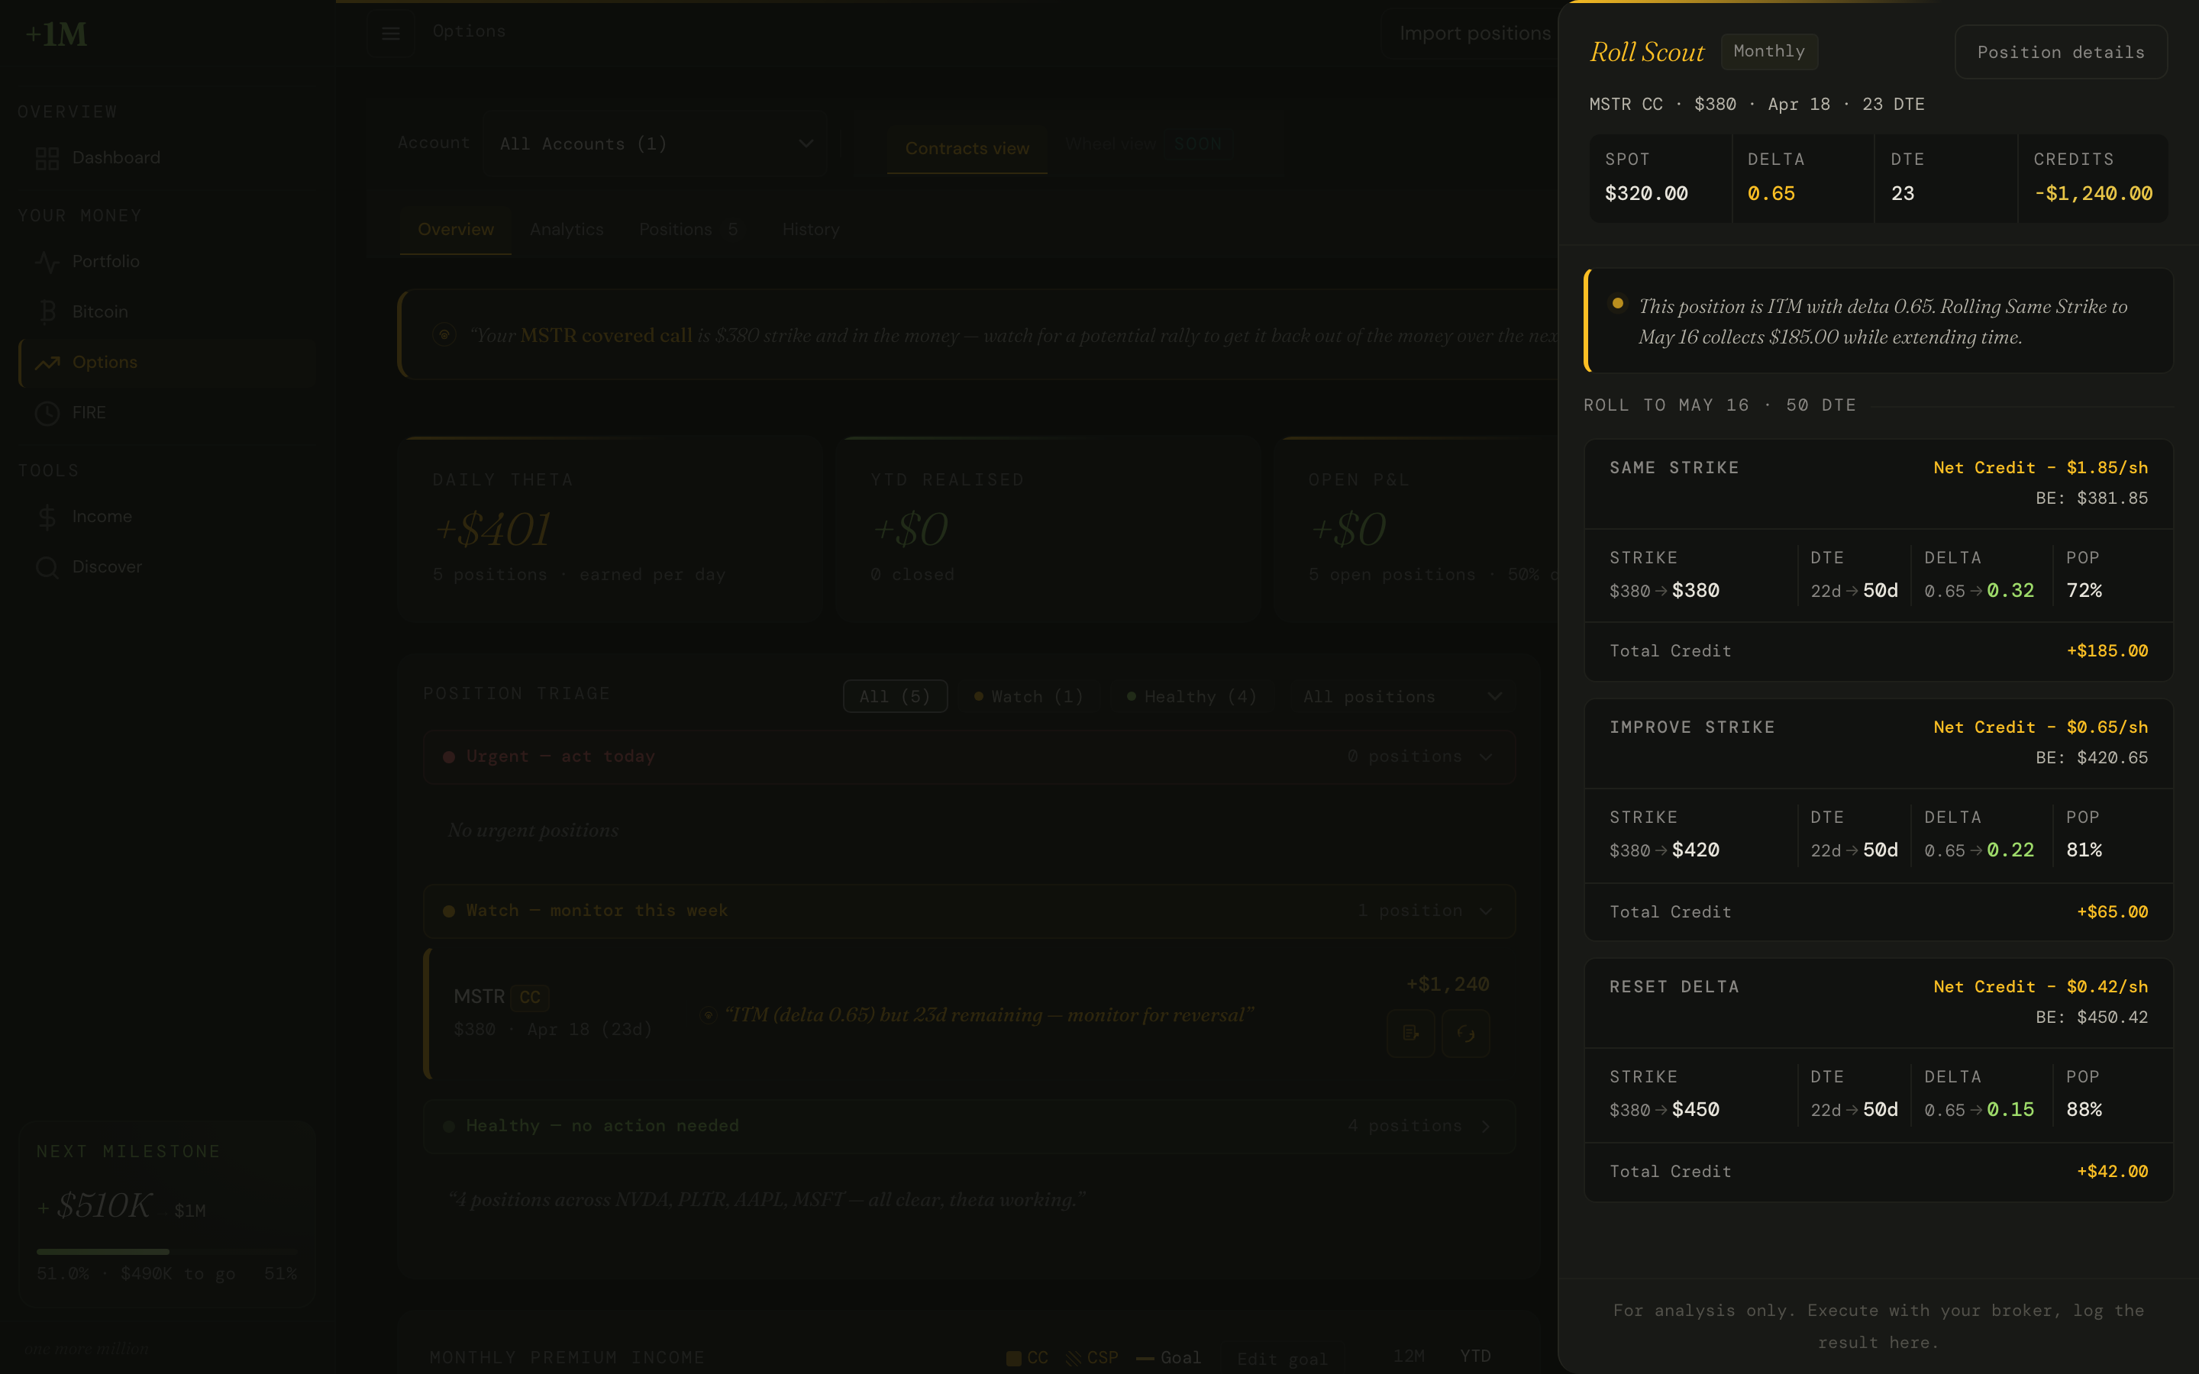
Task: Click the POP 88% value
Action: (x=2084, y=1110)
